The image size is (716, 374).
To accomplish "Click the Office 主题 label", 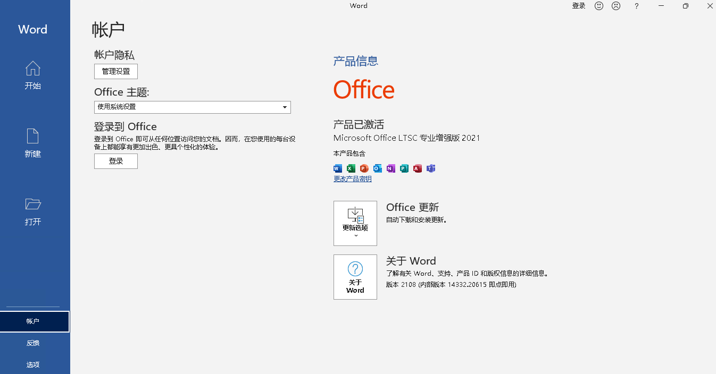I will tap(122, 92).
